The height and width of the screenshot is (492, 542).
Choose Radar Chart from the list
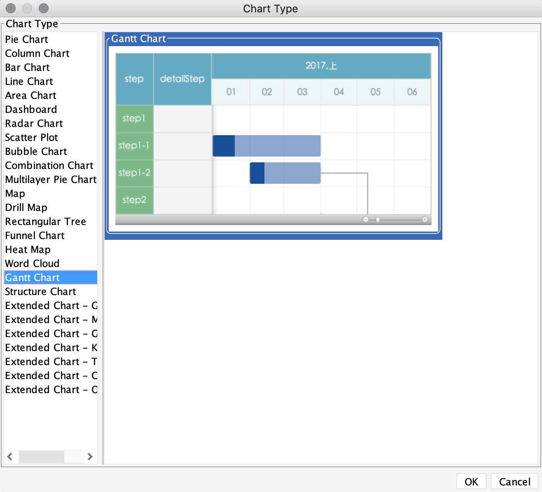[x=34, y=124]
